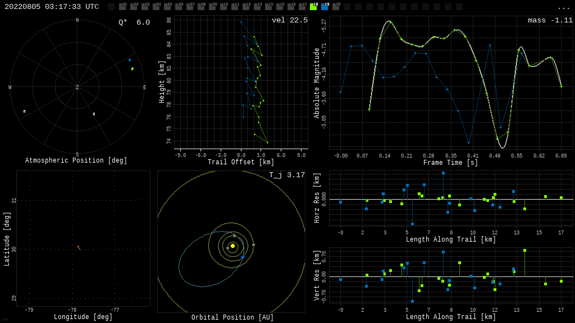Image resolution: width=575 pixels, height=323 pixels.
Task: Select the camera 10 indicator box
Action: [x=223, y=7]
